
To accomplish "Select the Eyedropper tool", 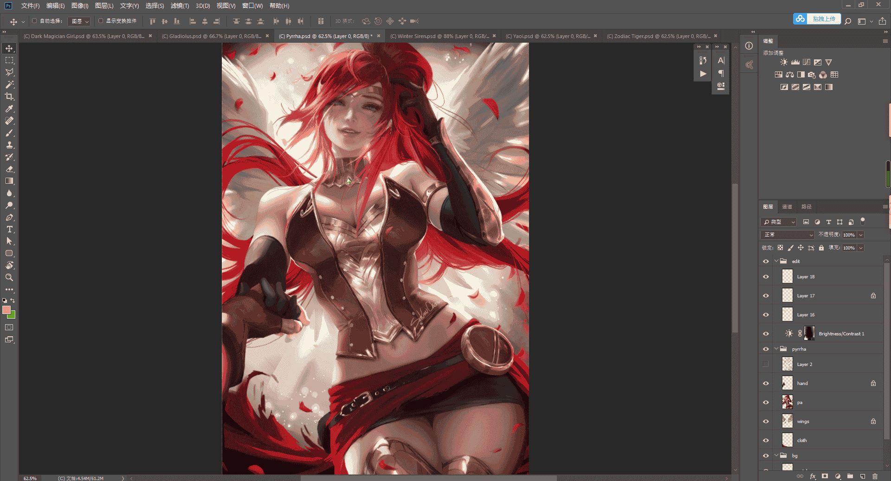I will tap(9, 109).
